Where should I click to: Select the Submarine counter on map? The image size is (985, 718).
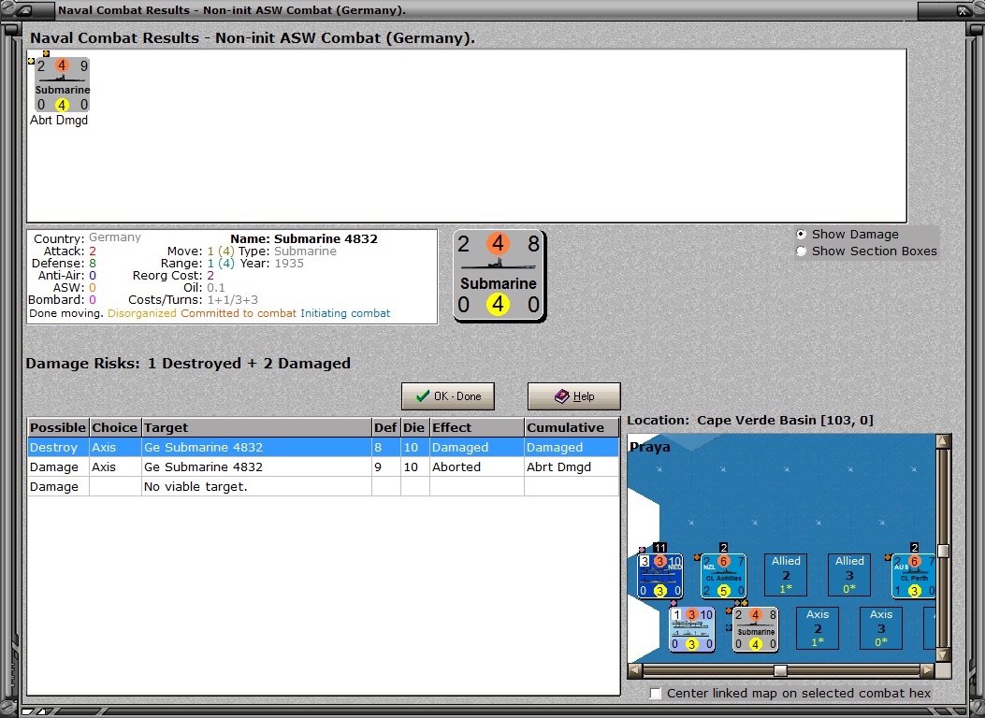[x=756, y=629]
